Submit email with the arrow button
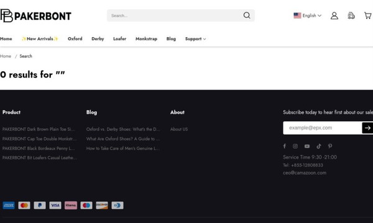 (x=367, y=128)
